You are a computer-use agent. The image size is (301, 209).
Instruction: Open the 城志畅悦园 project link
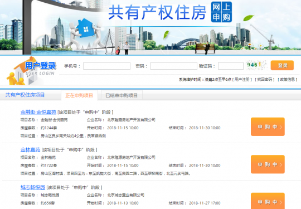33,187
